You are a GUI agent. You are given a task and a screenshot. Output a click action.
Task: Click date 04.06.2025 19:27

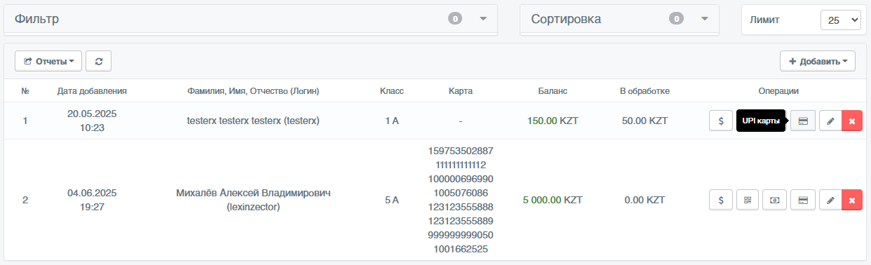click(92, 200)
